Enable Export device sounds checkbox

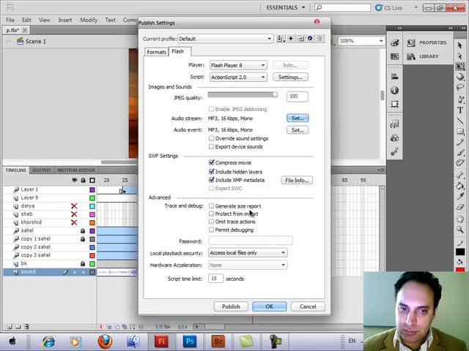pyautogui.click(x=212, y=146)
